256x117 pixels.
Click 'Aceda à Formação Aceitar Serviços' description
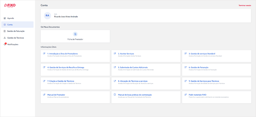click(x=129, y=56)
